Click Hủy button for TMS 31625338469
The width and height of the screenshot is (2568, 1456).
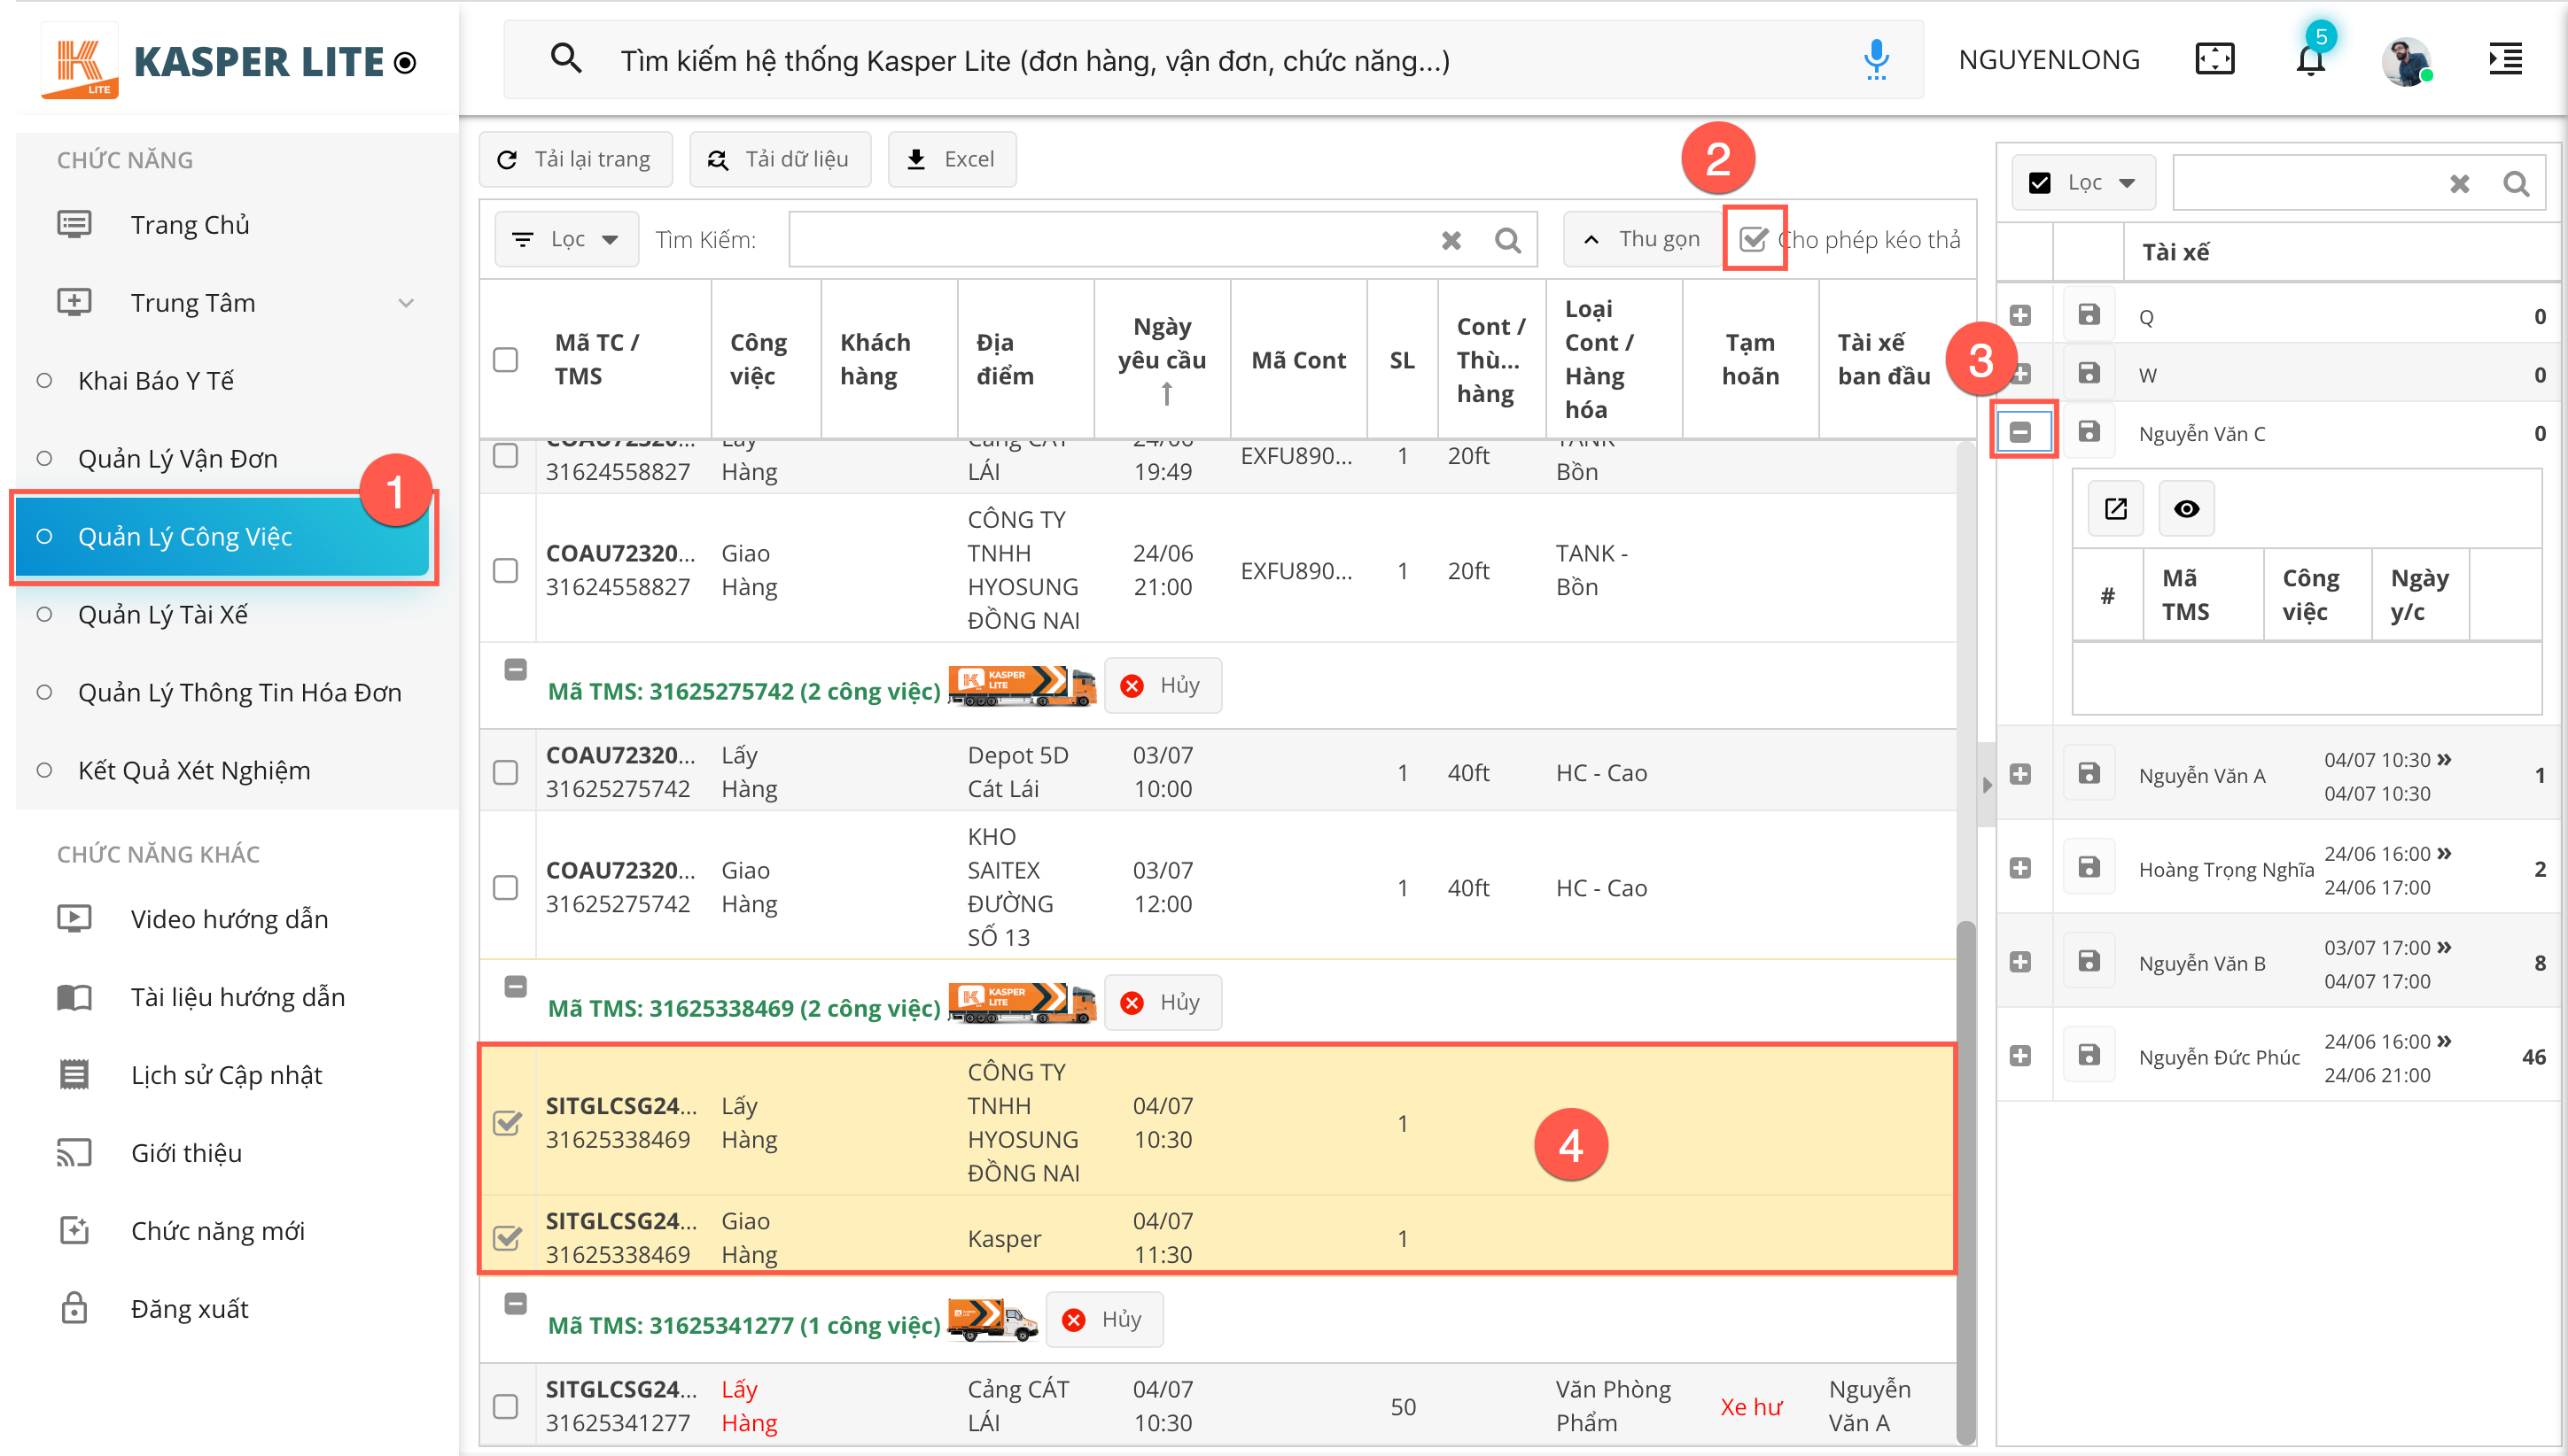coord(1163,1002)
